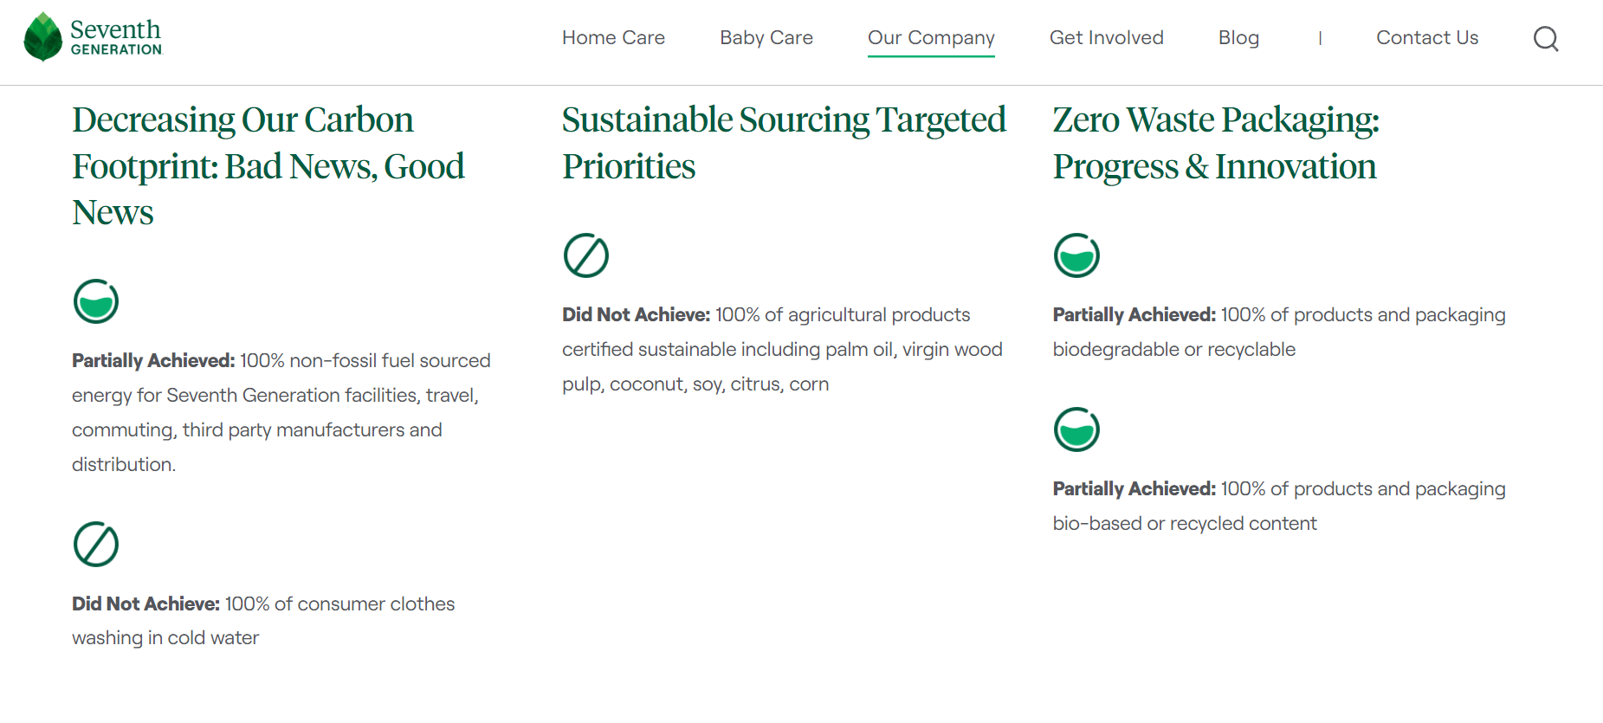Click the Seventh Generation leaf logo

pyautogui.click(x=43, y=37)
